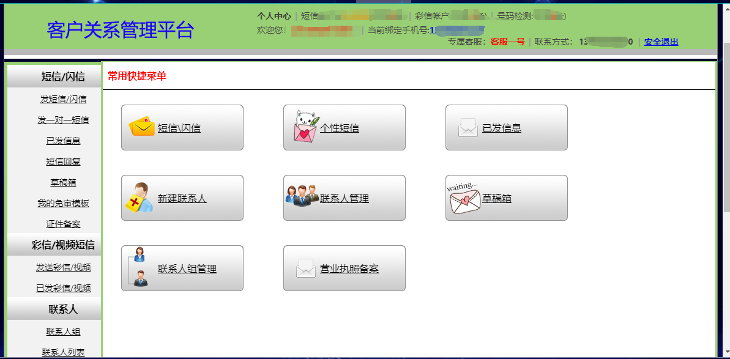Click the envelope icon beside 营业执照备案
This screenshot has height=359, width=730.
(x=306, y=268)
